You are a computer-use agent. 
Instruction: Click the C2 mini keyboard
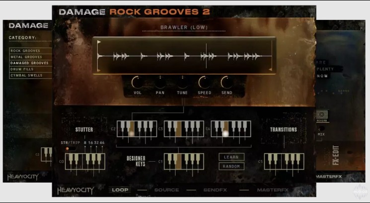pyautogui.click(x=137, y=129)
